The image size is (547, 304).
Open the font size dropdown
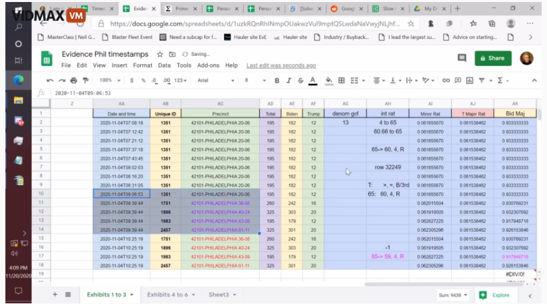coord(255,80)
